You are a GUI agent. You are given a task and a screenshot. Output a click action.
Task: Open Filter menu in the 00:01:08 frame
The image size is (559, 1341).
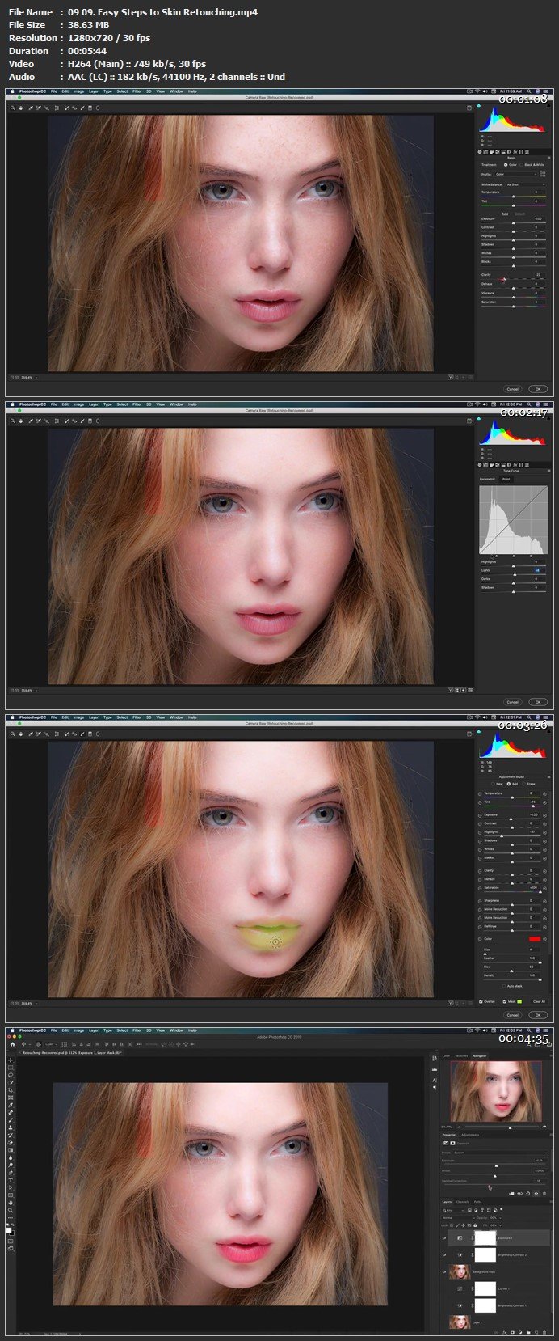137,91
